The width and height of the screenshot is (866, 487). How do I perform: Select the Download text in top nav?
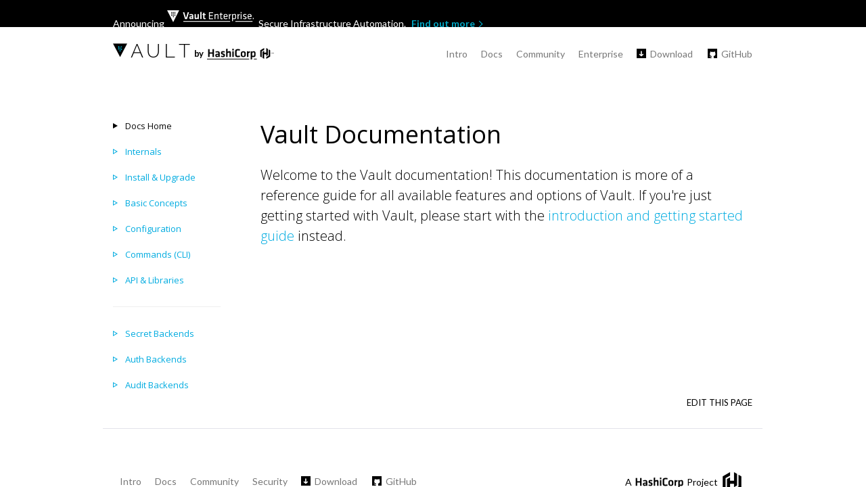coord(671,54)
